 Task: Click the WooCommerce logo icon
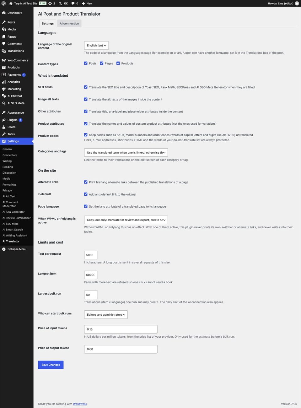pyautogui.click(x=4, y=60)
